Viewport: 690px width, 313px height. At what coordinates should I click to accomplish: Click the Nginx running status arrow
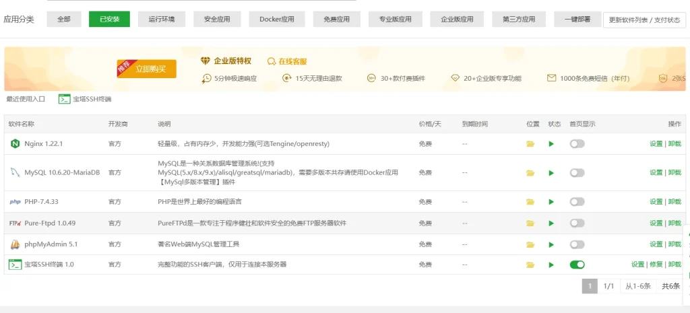(551, 144)
